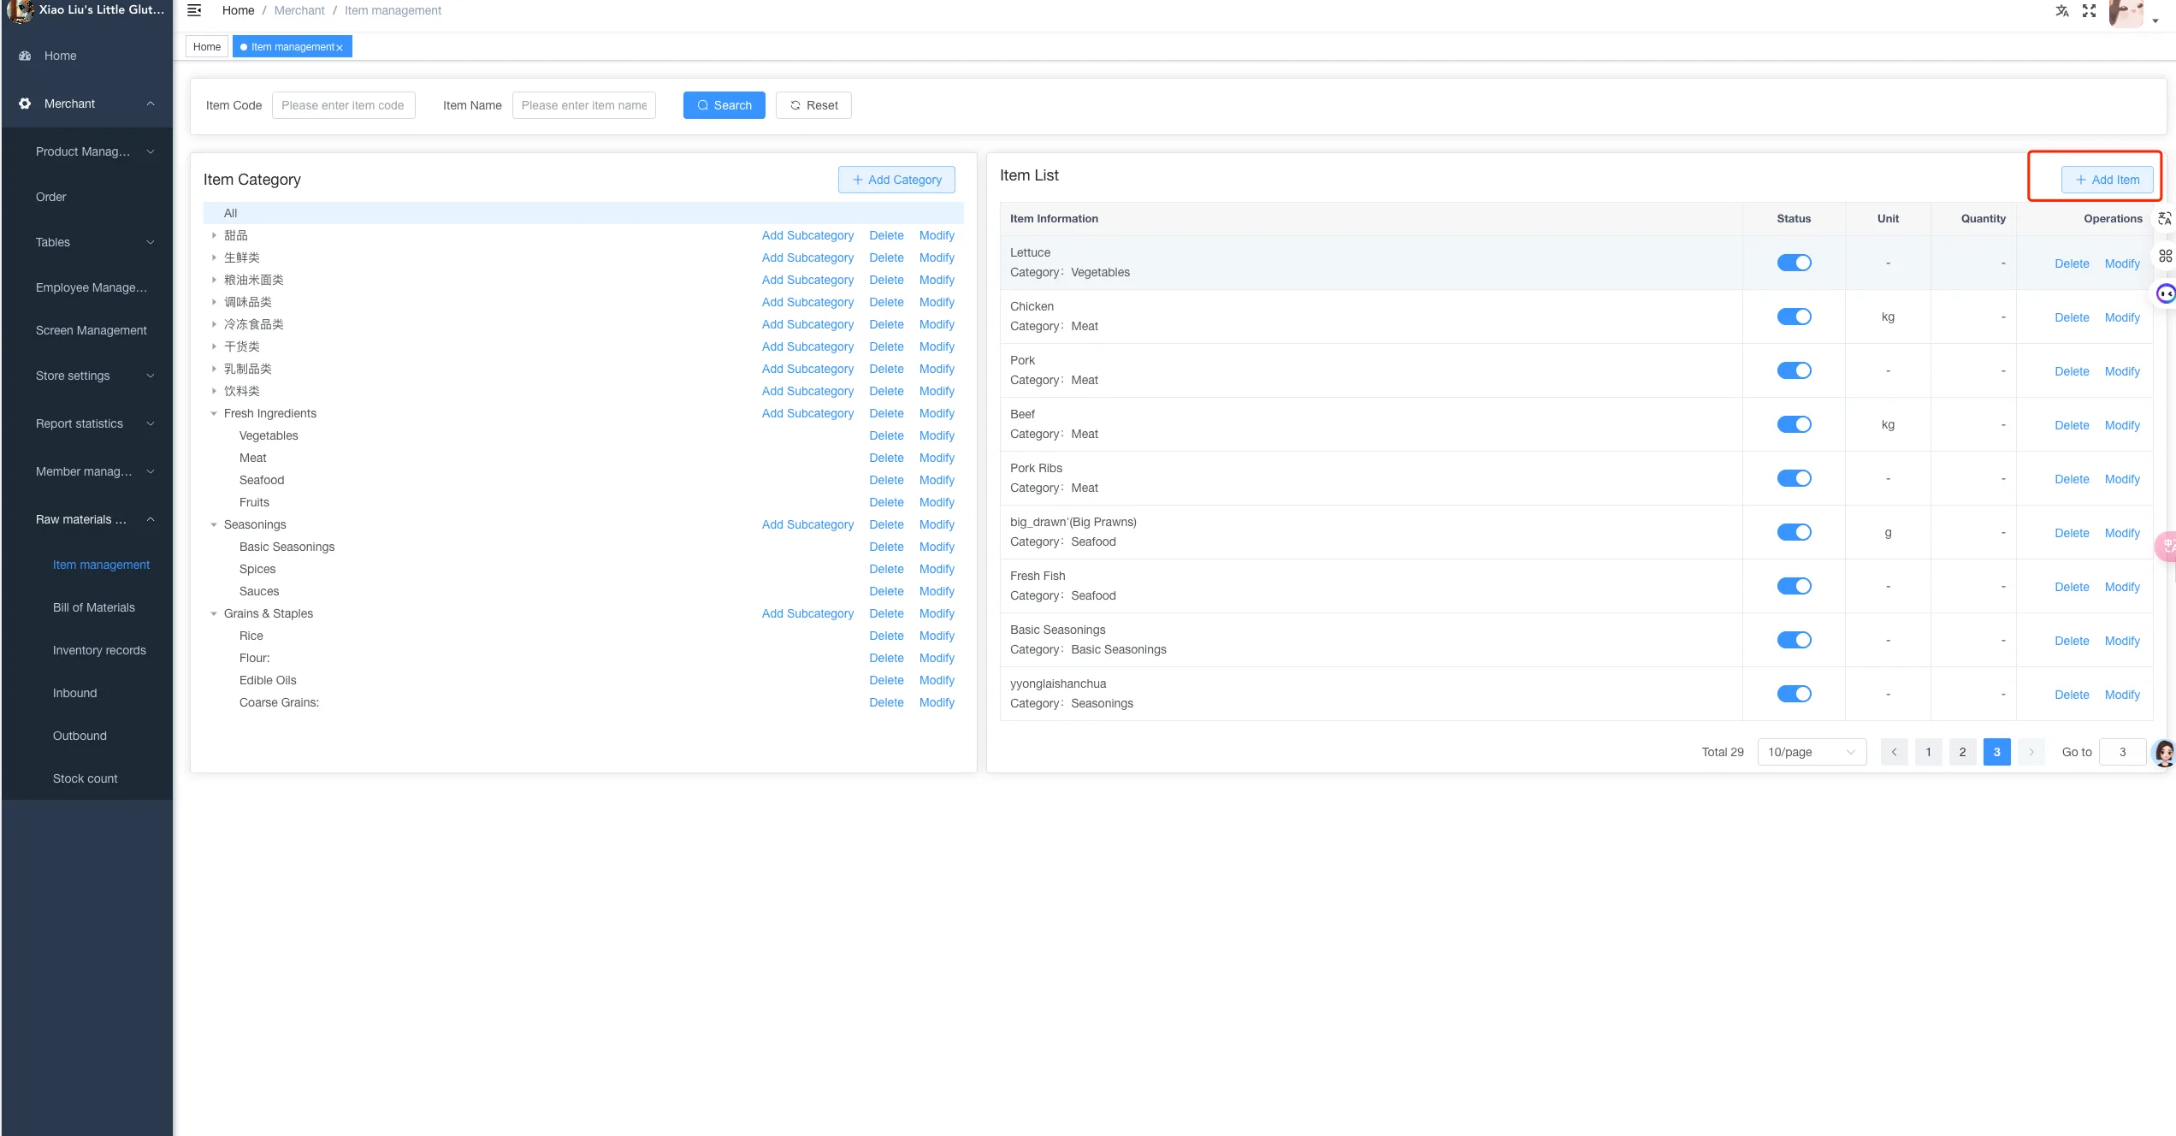Screen dimensions: 2176x1136
Task: Toggle status switch for Beef
Action: pos(1794,424)
